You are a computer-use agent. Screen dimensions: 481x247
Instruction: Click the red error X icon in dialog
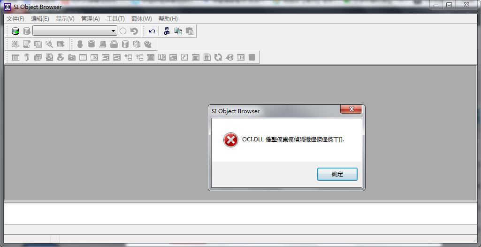point(231,140)
